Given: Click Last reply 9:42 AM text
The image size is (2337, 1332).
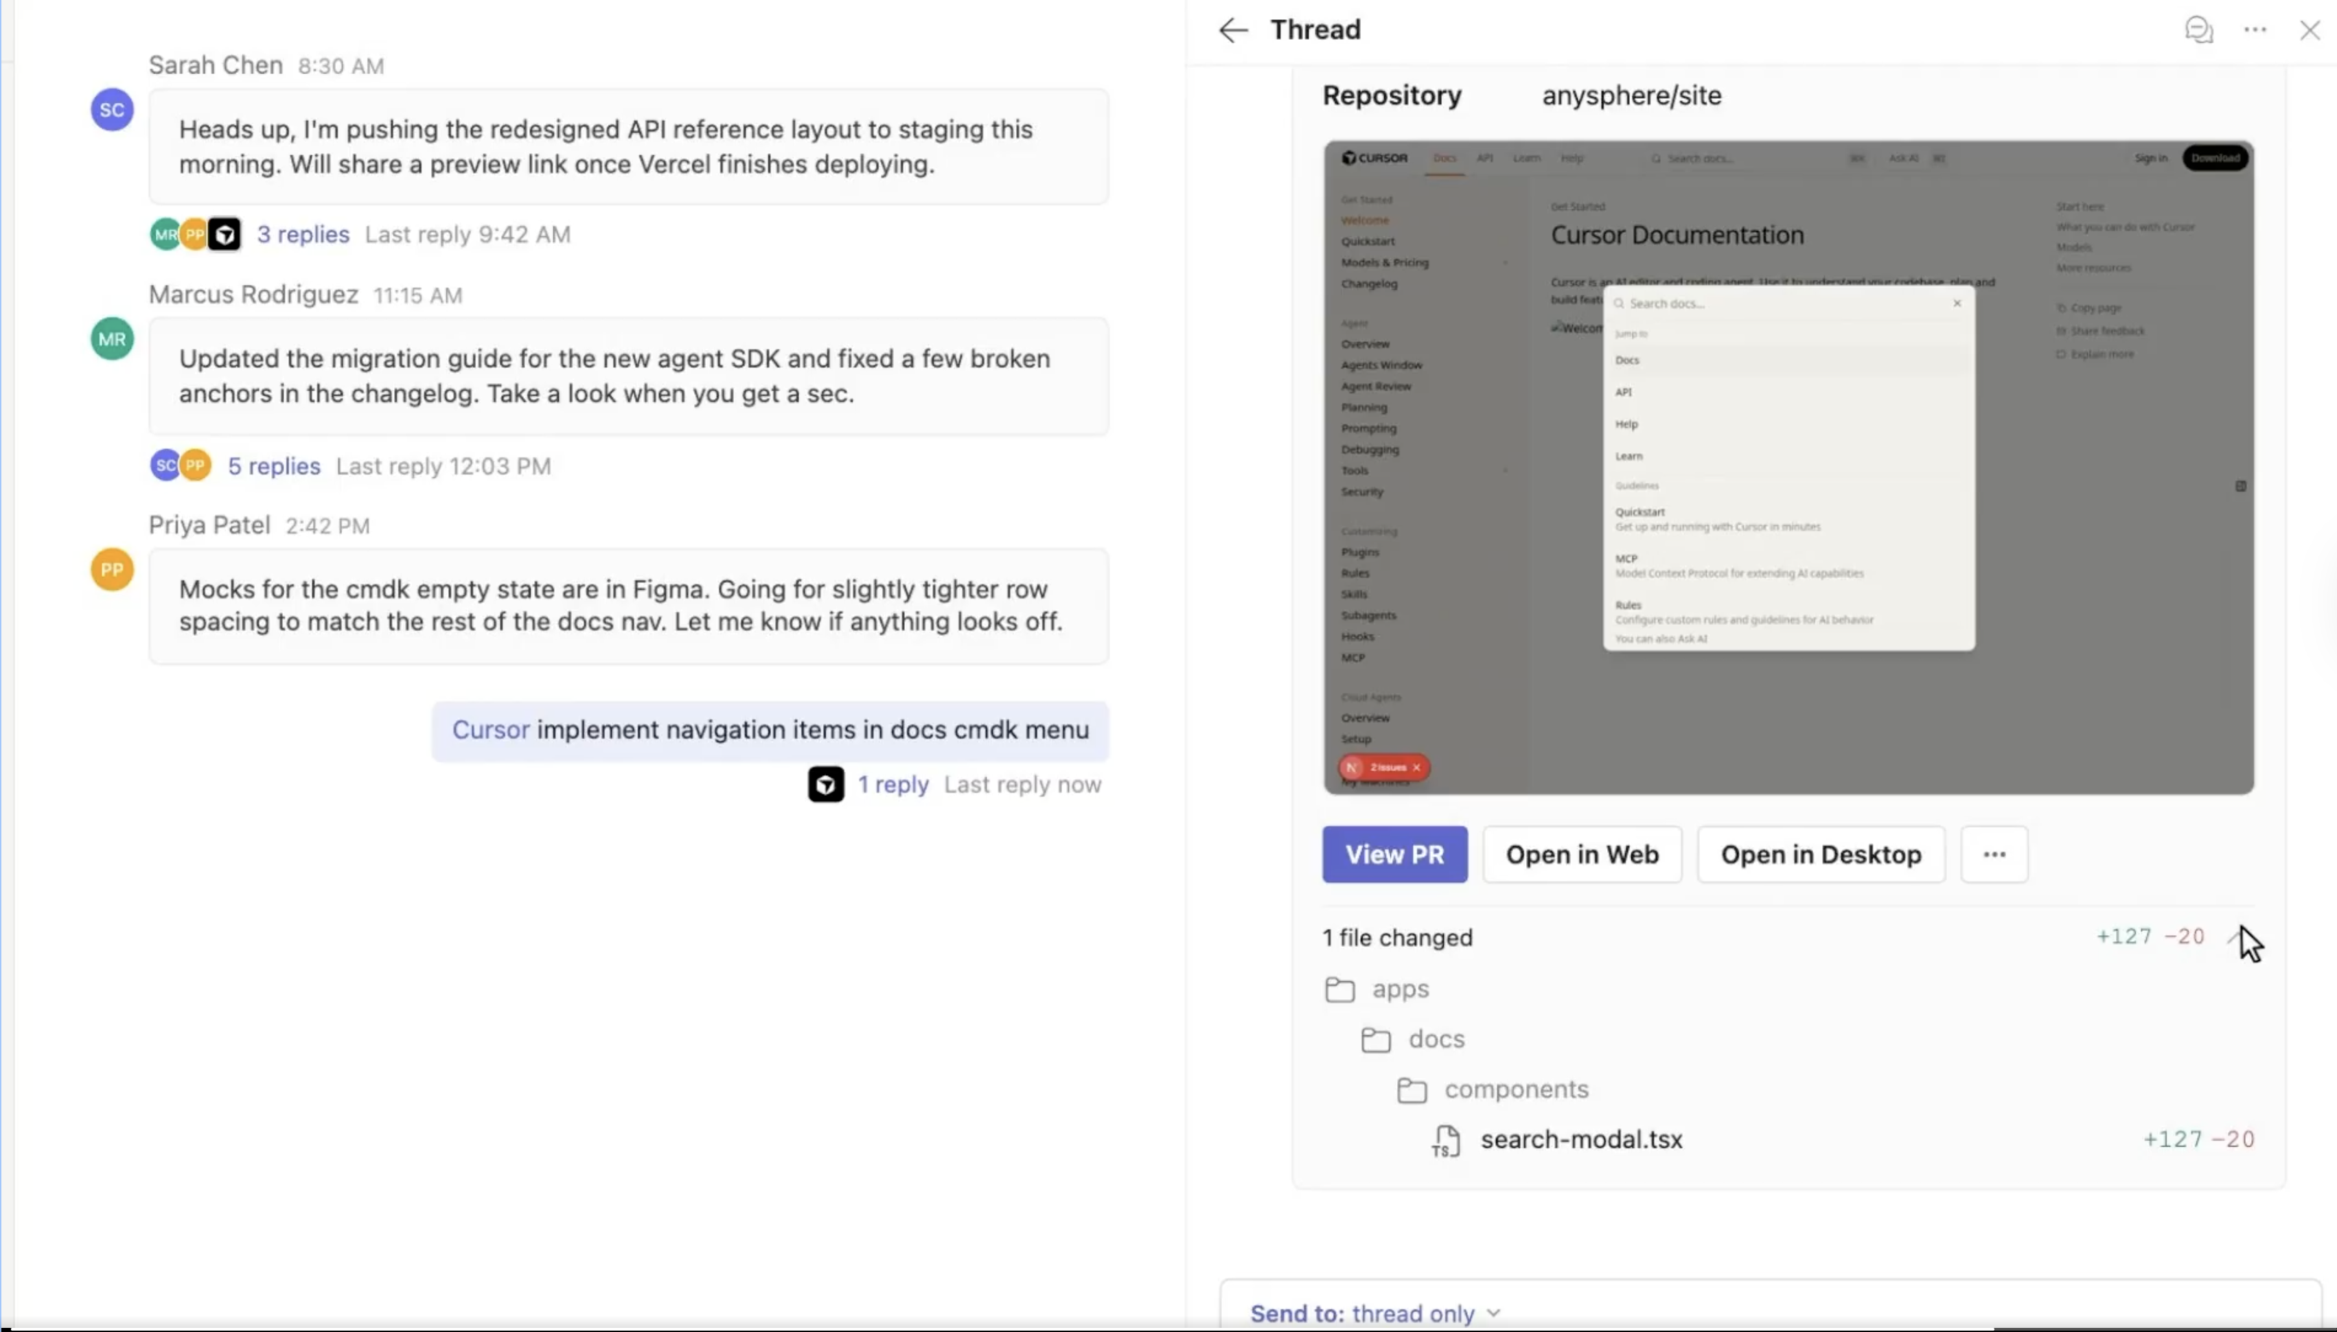Looking at the screenshot, I should (468, 234).
